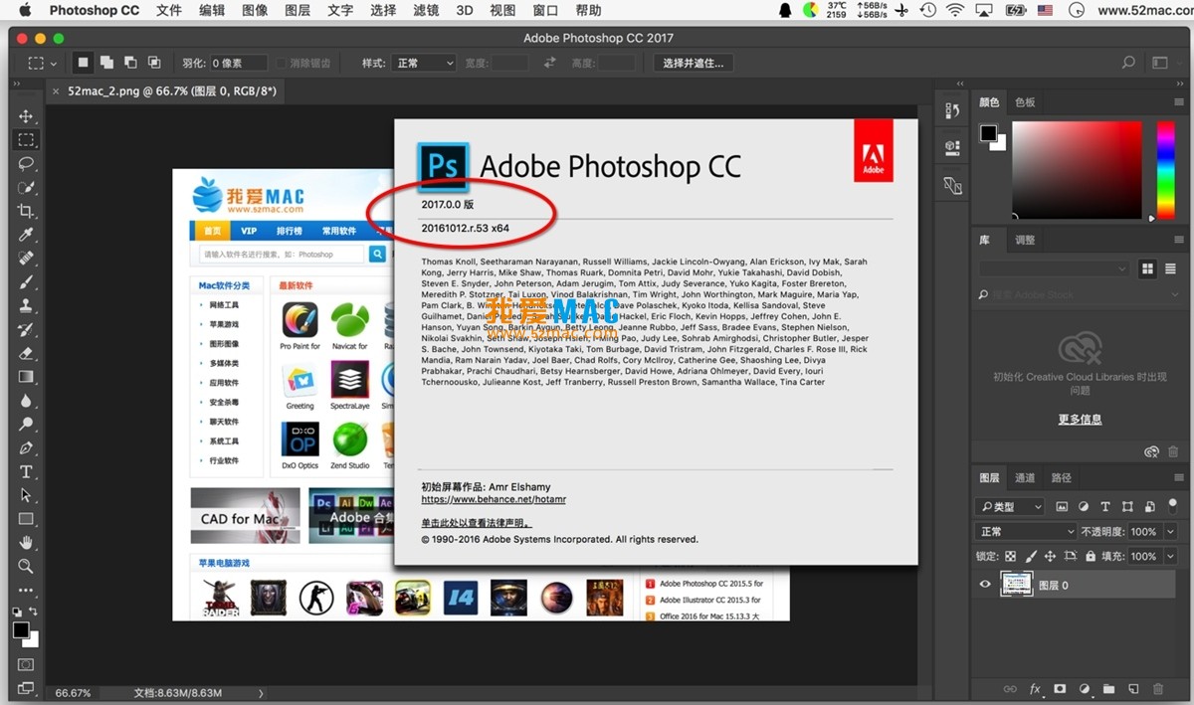
Task: Select the Quick Selection tool
Action: point(26,187)
